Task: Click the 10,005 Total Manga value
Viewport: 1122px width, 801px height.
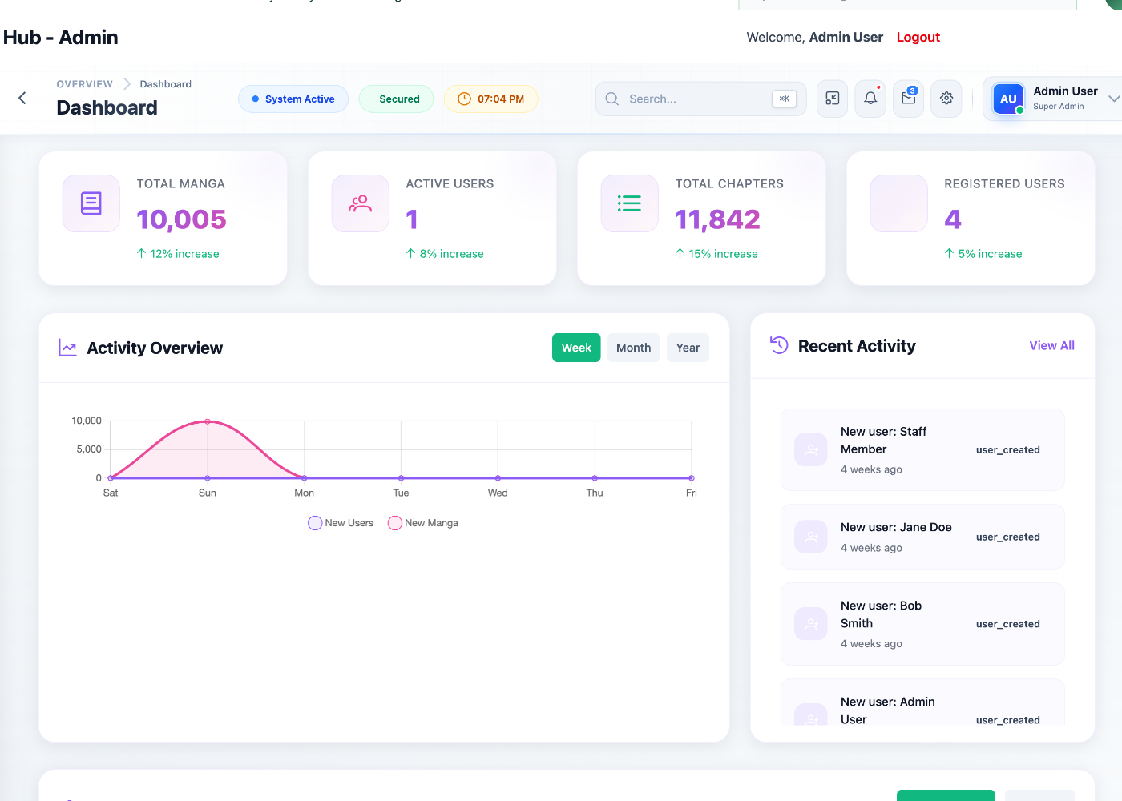Action: pos(182,219)
